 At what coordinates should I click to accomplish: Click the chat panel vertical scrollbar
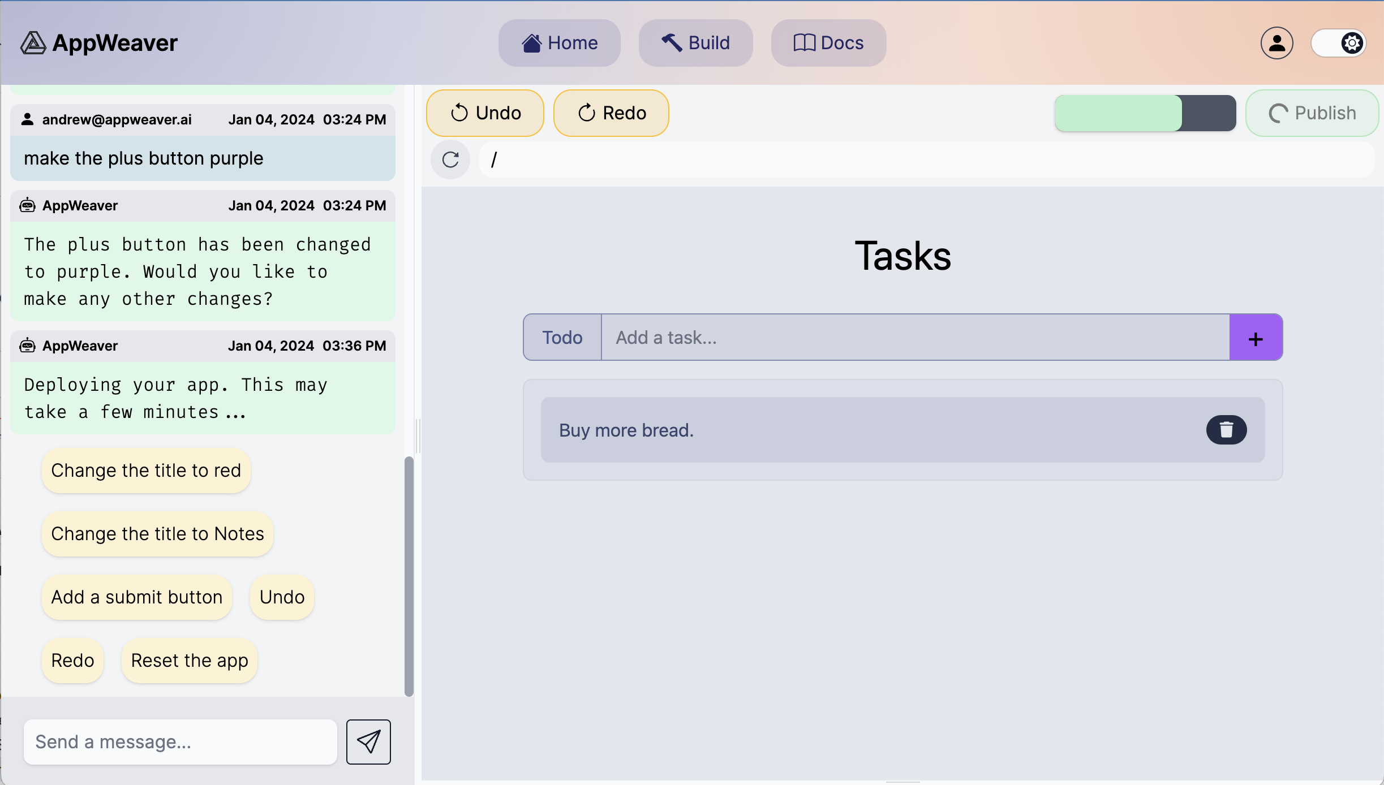409,576
